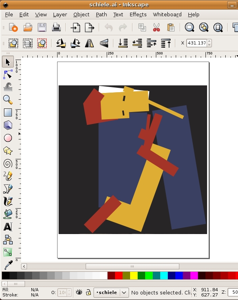Open the schiele layer dropdown

pos(111,292)
